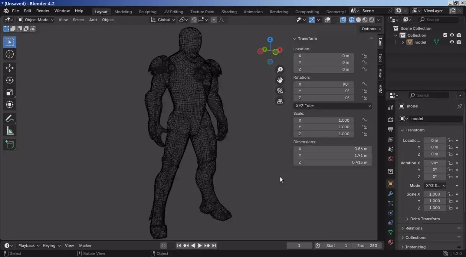Open the Render menu
Image resolution: width=466 pixels, height=257 pixels.
pyautogui.click(x=43, y=11)
